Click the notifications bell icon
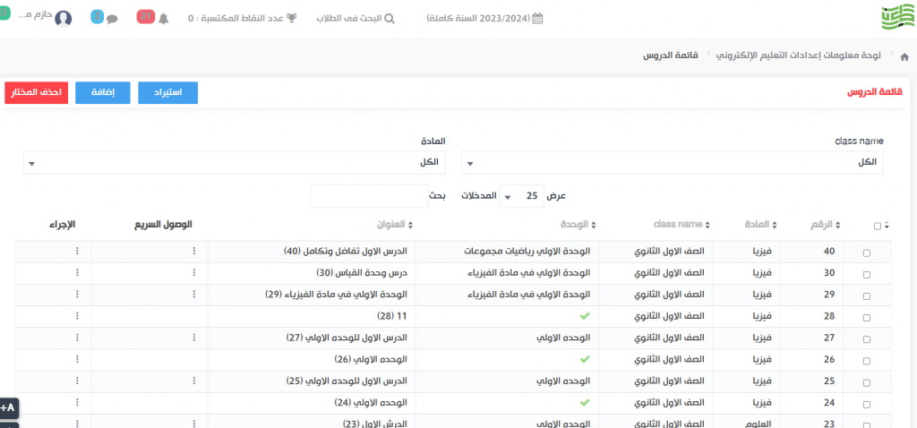This screenshot has height=428, width=917. click(x=163, y=19)
